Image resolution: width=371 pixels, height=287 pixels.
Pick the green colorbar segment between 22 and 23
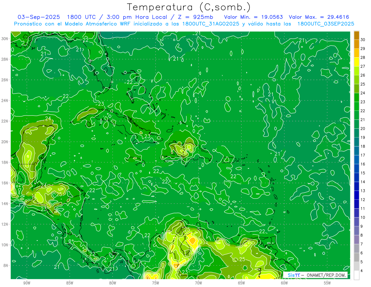(x=356, y=107)
